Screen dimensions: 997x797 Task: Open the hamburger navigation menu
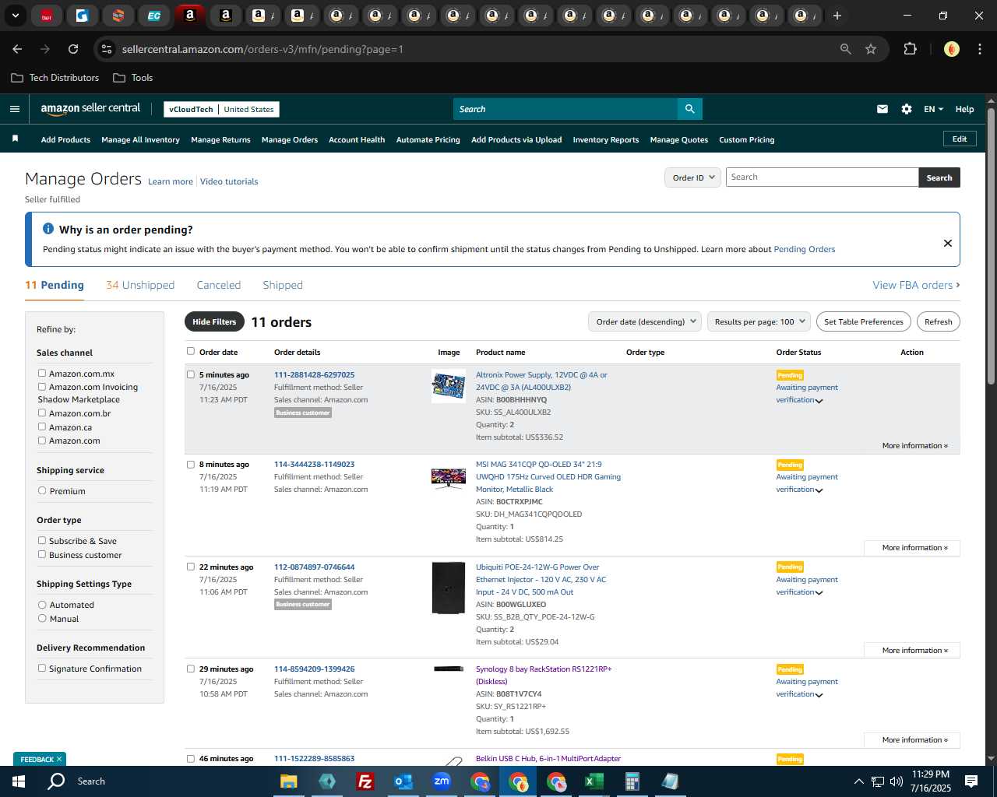click(14, 109)
